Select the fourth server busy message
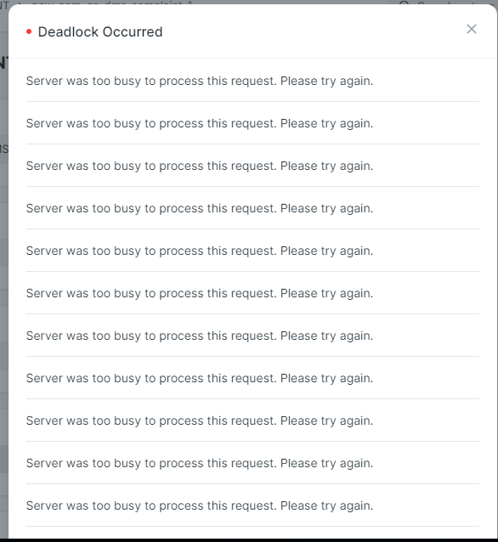498x542 pixels. 200,208
